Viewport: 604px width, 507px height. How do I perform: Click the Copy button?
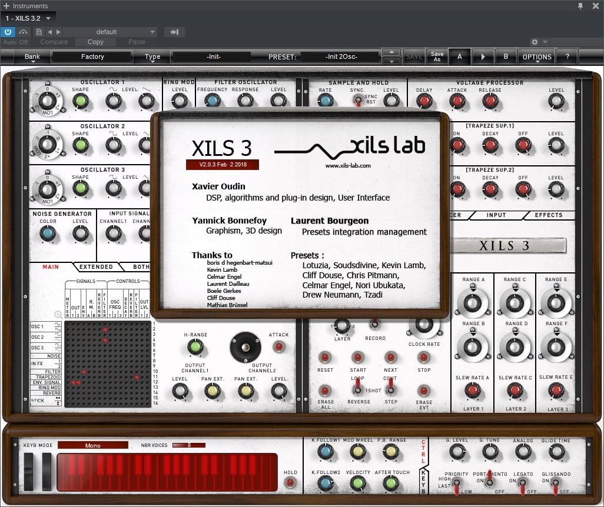[x=95, y=42]
